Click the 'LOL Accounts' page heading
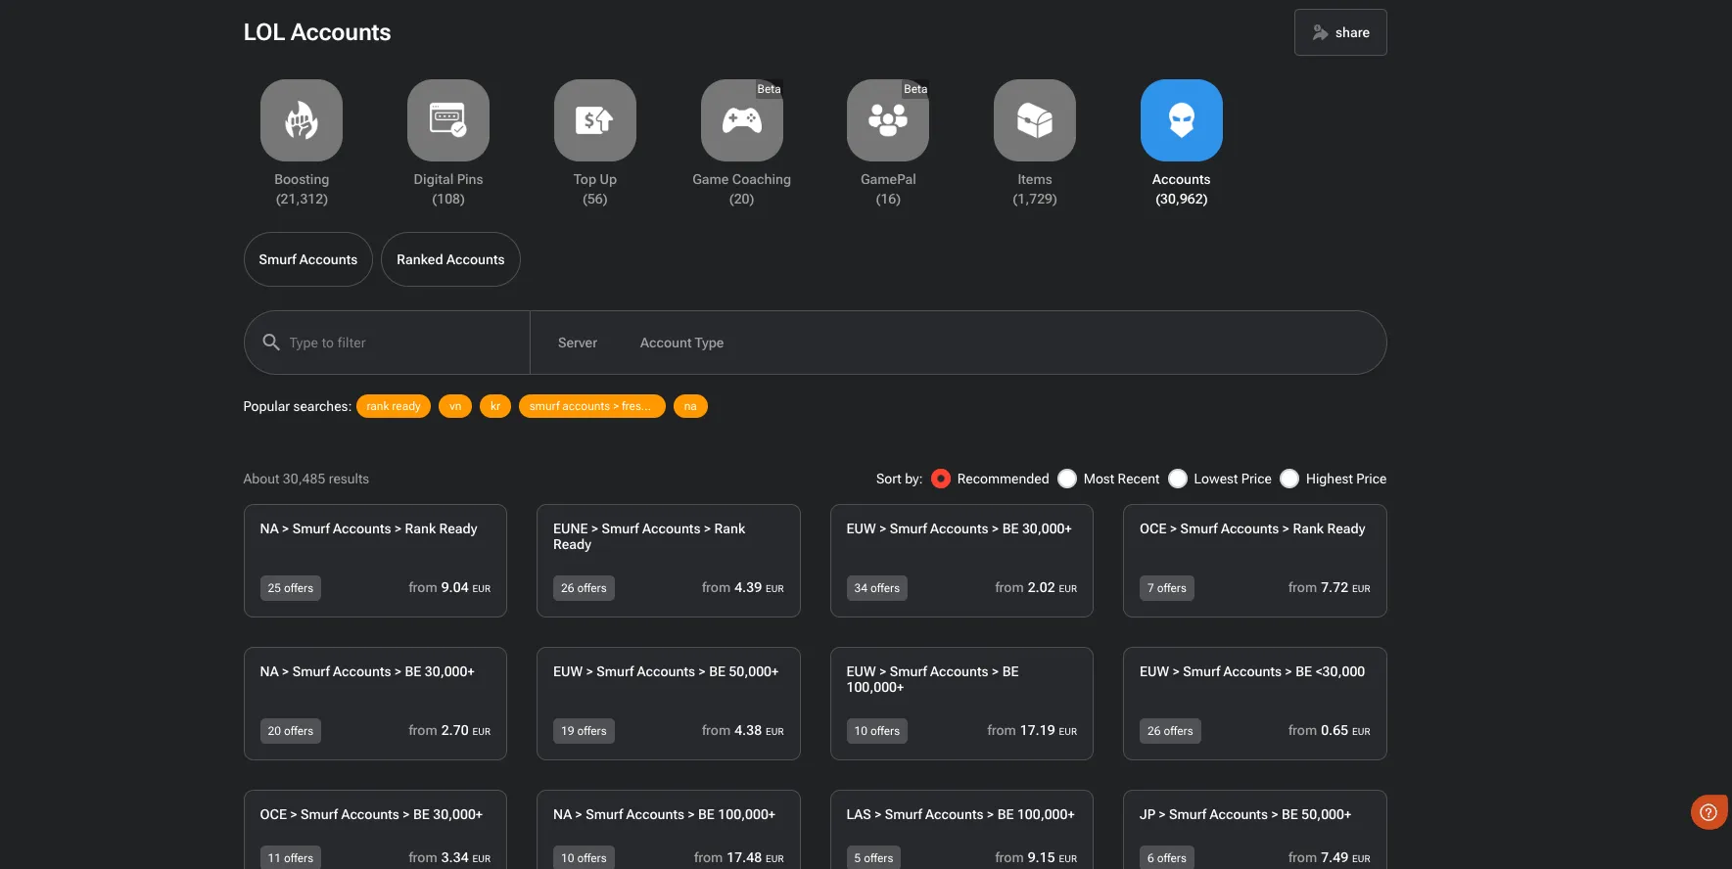The width and height of the screenshot is (1732, 869). [317, 32]
